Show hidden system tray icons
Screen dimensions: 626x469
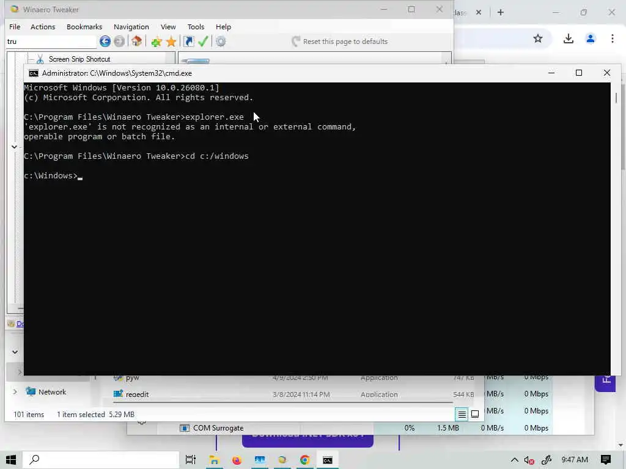515,460
